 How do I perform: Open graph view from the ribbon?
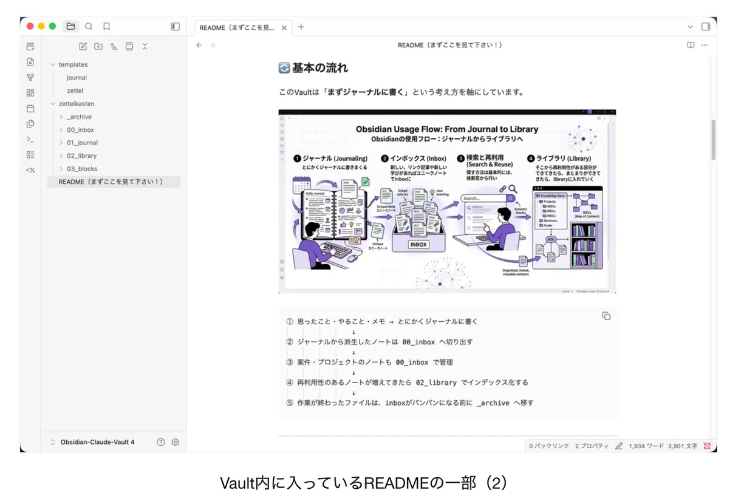pos(30,78)
